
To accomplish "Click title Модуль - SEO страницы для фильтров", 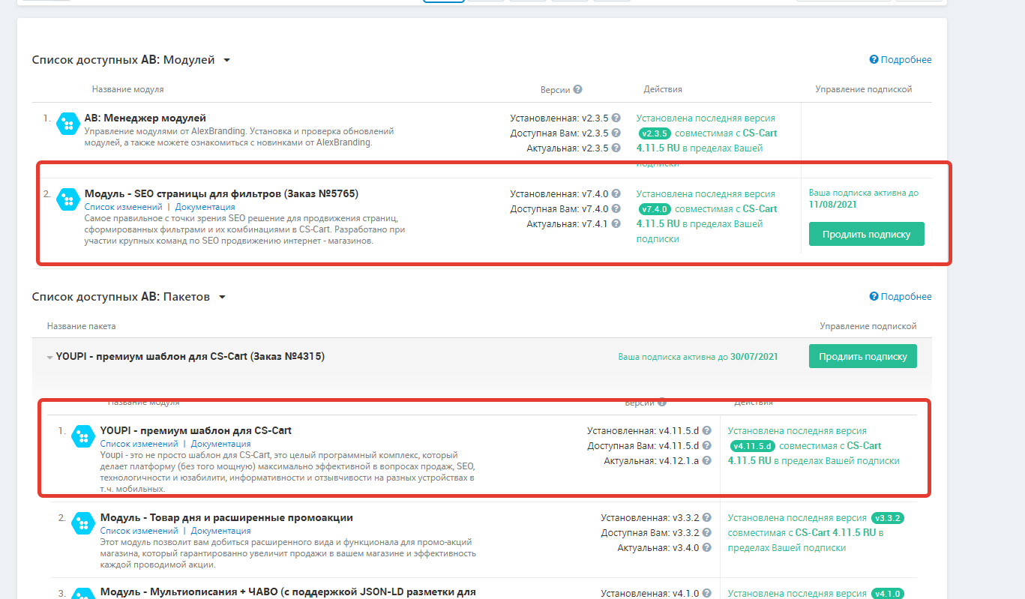I will tap(221, 194).
